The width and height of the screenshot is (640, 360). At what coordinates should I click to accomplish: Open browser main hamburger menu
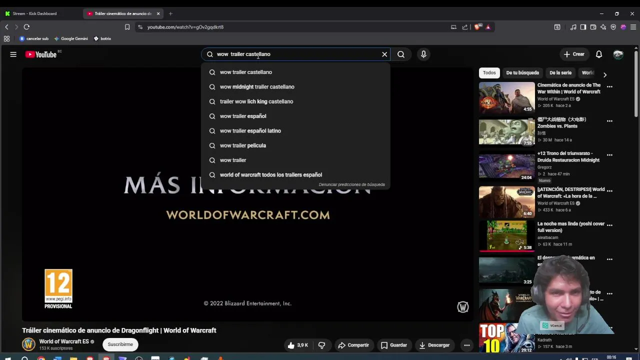point(633,27)
